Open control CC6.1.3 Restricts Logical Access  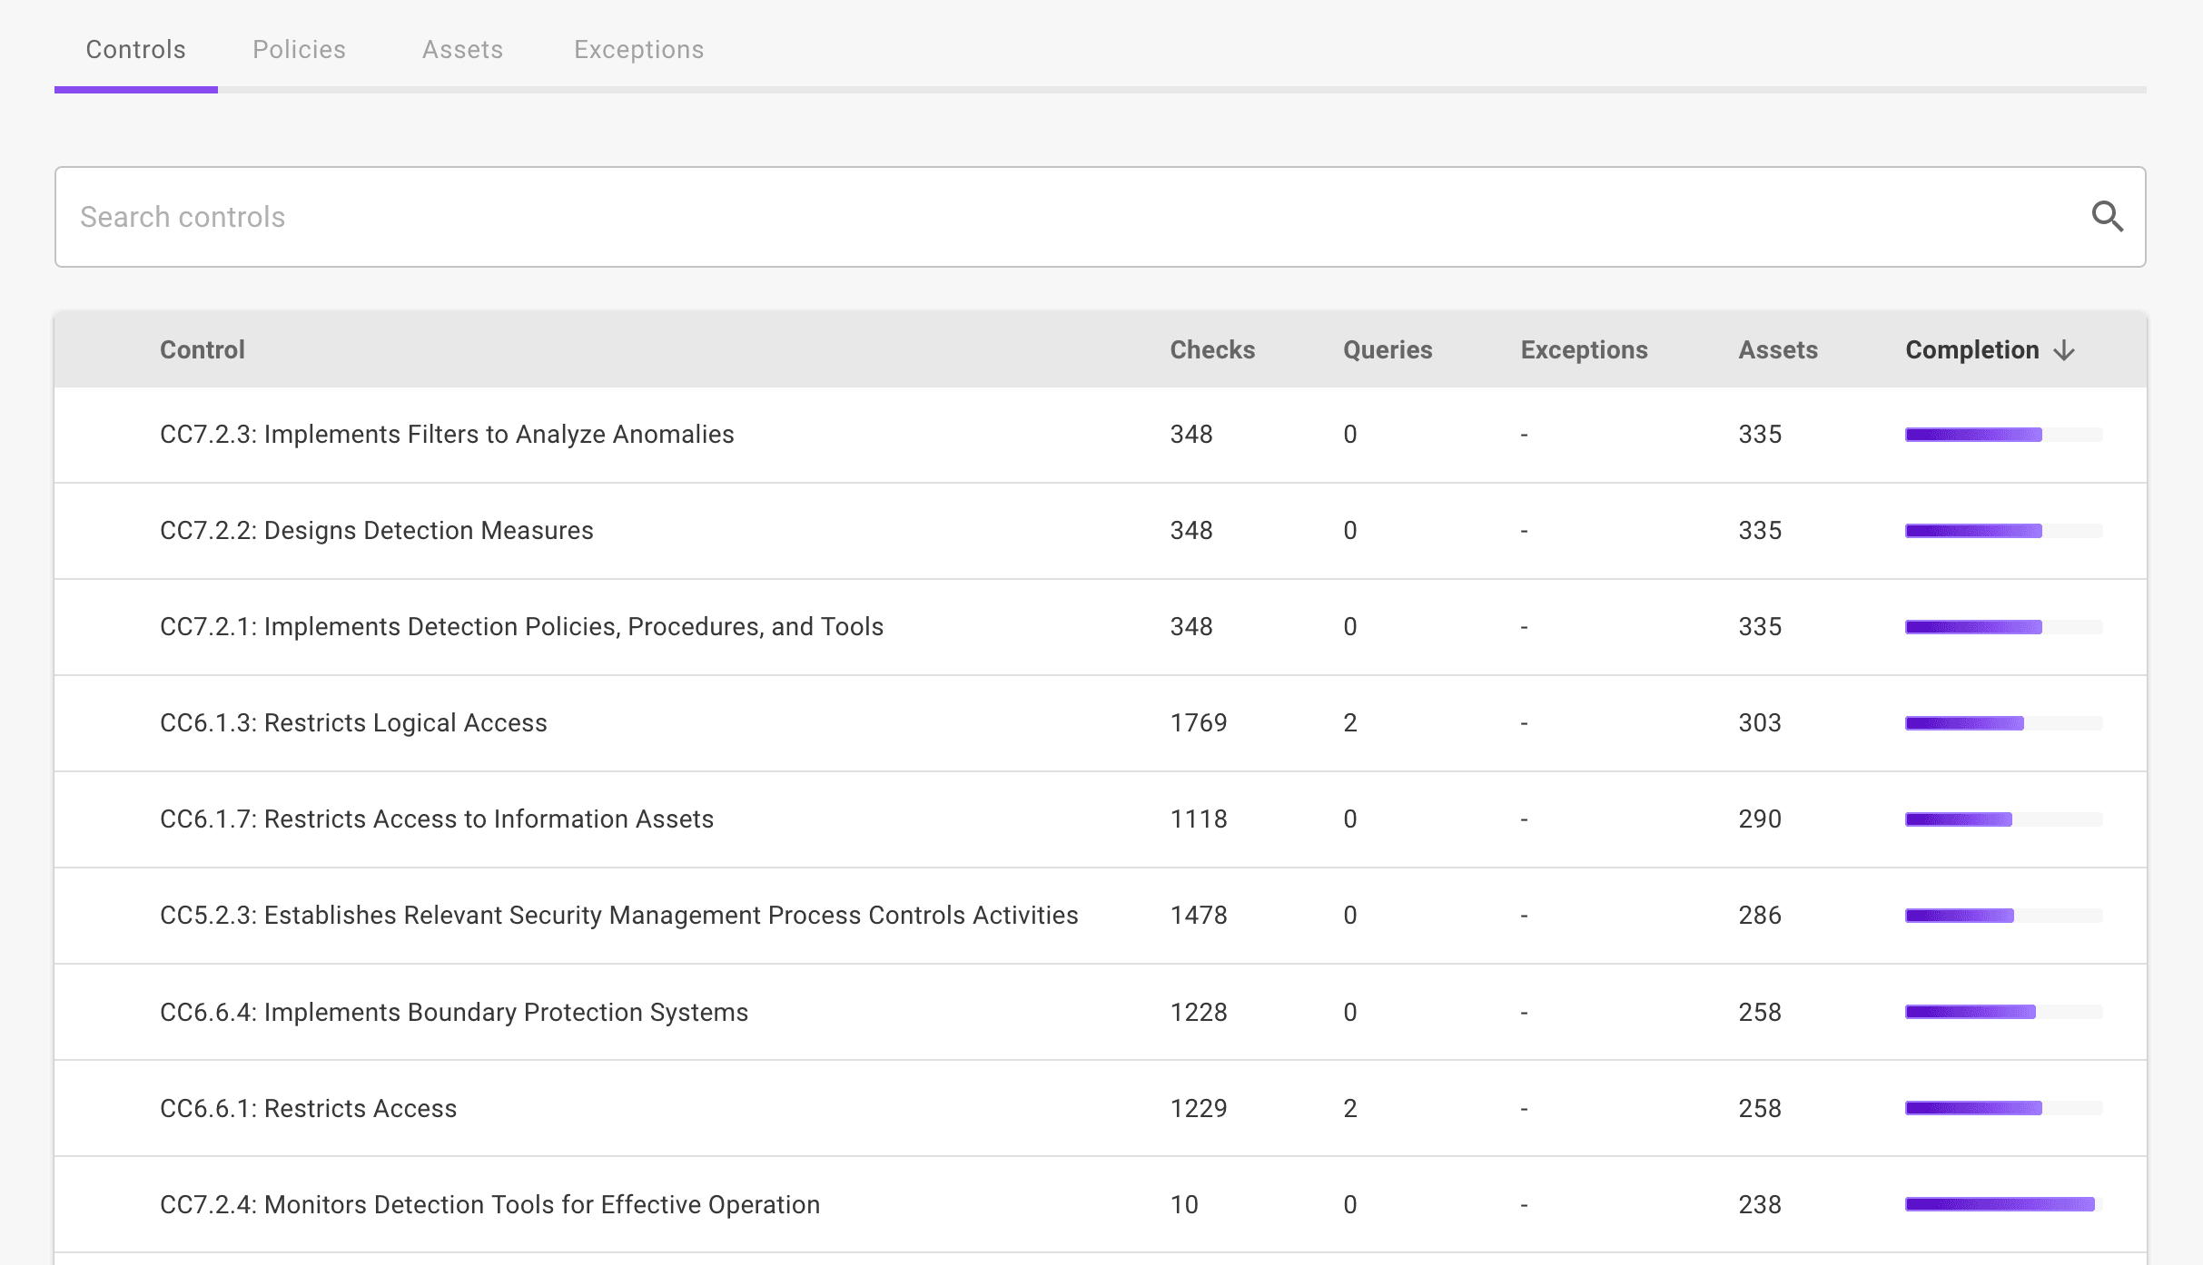[x=354, y=722]
